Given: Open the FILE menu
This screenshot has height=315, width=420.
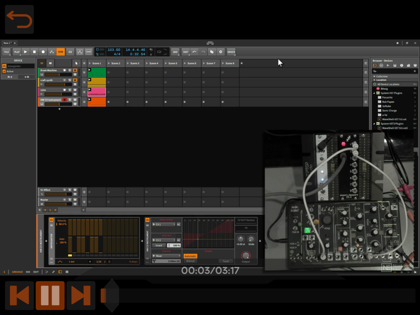Looking at the screenshot, I should click(x=6, y=52).
